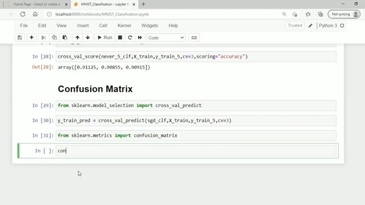Open the Cell menu
The width and height of the screenshot is (365, 205).
(x=103, y=26)
